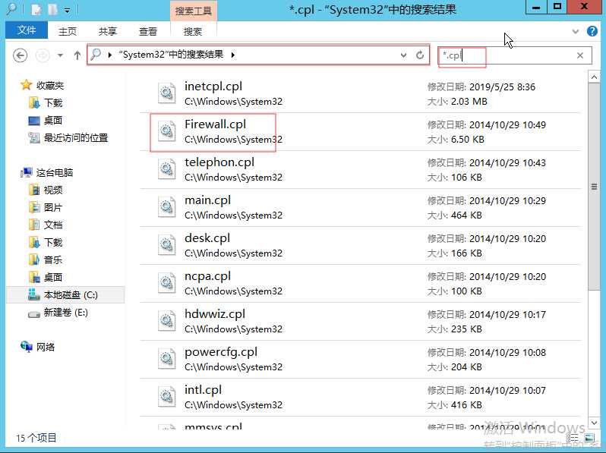
Task: Click the Firewall.cpl file name
Action: tap(215, 124)
